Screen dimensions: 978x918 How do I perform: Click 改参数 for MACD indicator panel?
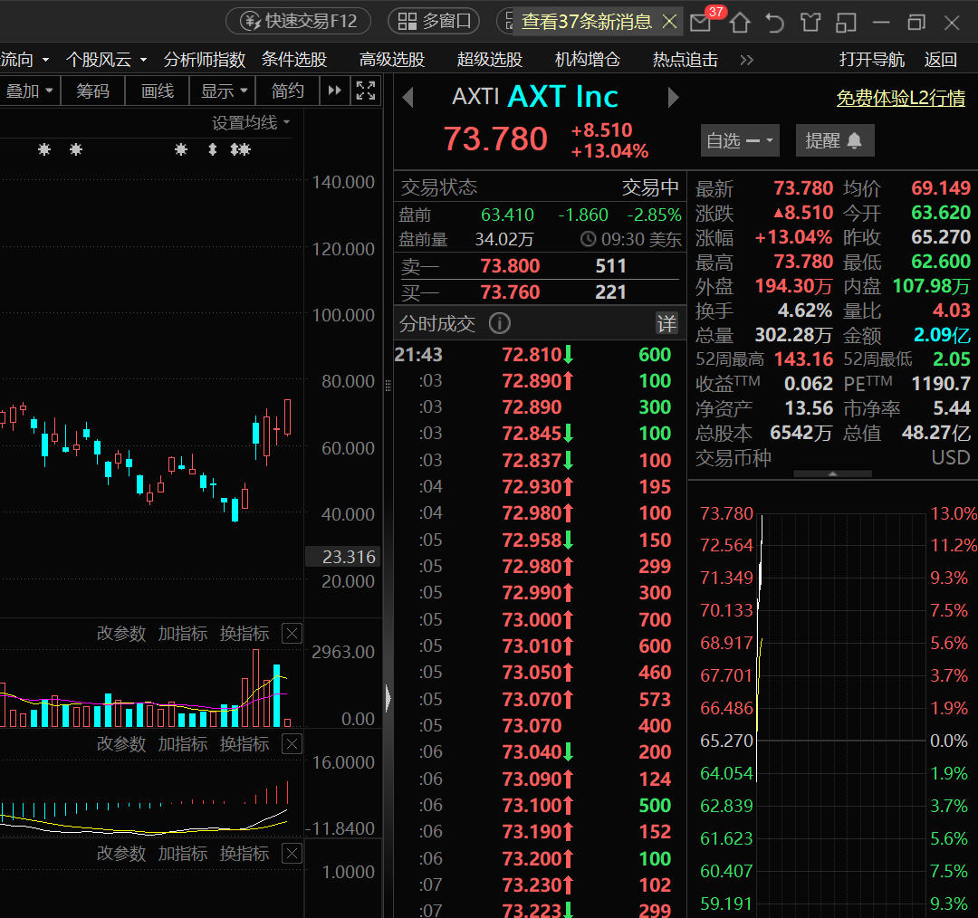(121, 744)
